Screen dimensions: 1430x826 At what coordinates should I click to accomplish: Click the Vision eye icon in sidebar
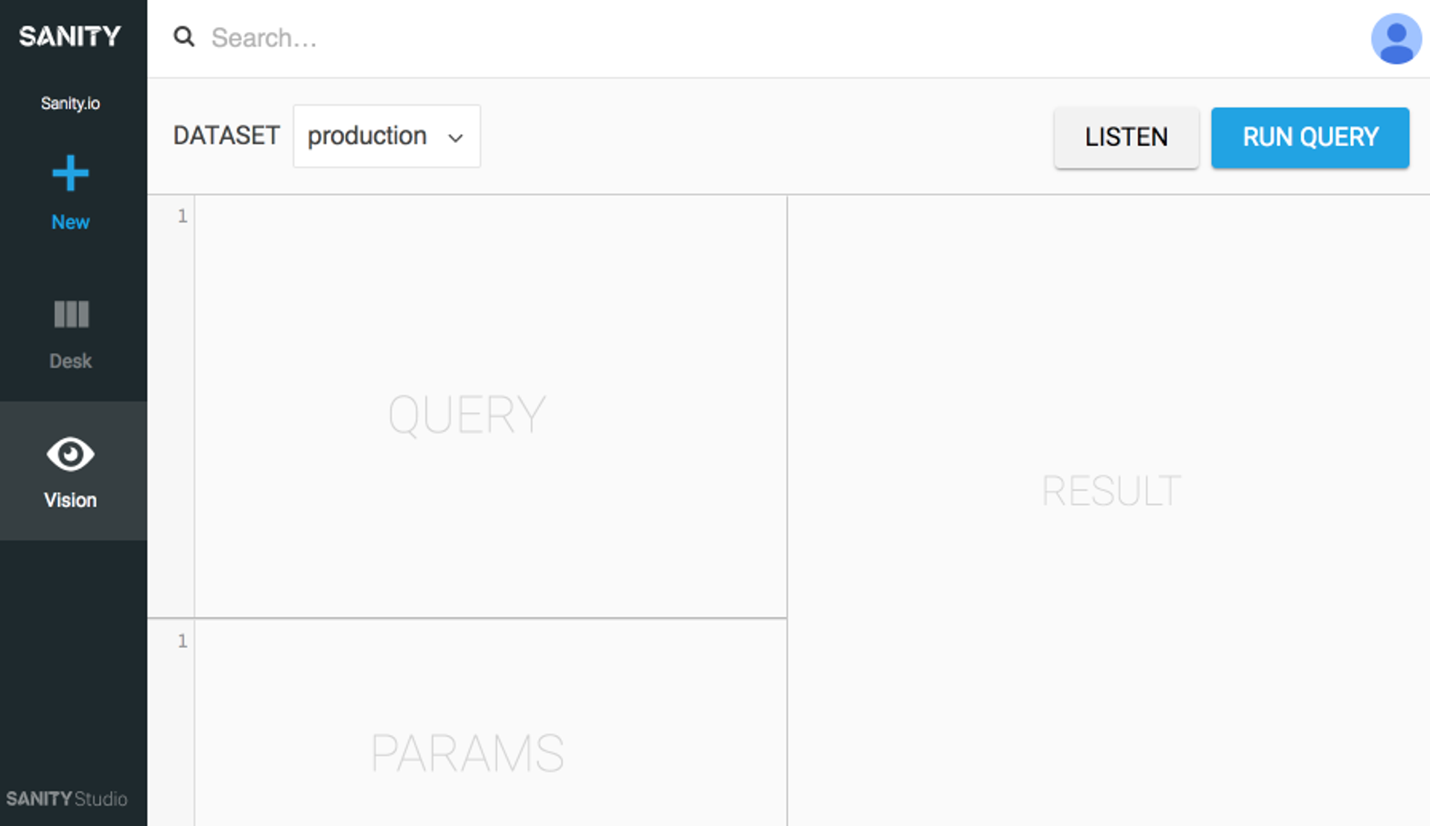coord(70,454)
